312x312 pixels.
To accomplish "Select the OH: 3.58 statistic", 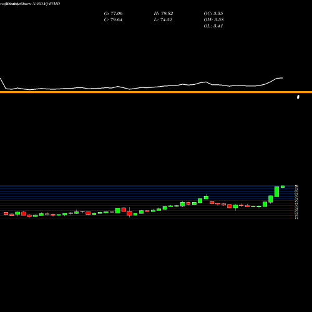I will pyautogui.click(x=213, y=20).
